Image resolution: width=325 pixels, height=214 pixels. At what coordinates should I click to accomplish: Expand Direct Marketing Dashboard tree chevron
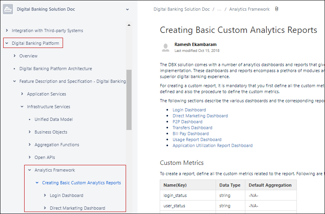pyautogui.click(x=45, y=208)
